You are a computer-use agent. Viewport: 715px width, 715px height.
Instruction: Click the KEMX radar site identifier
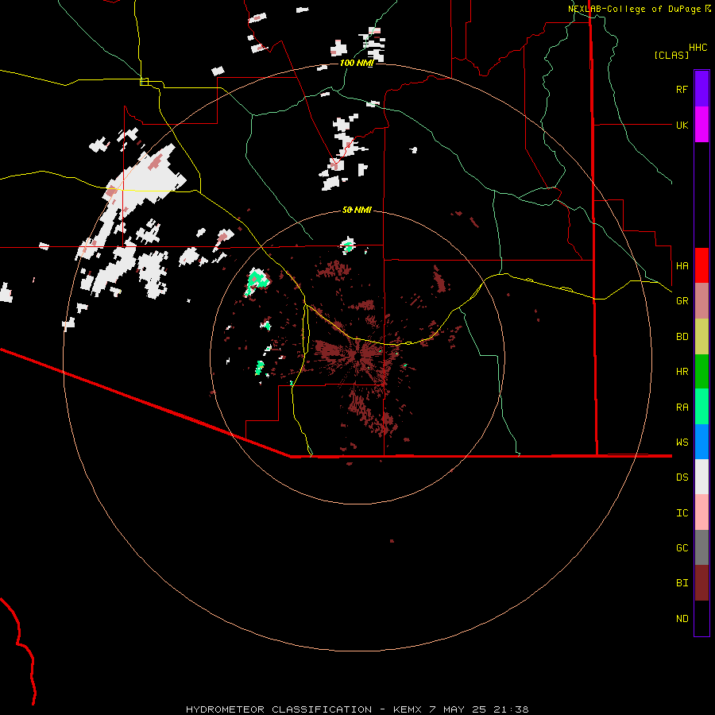coord(408,709)
